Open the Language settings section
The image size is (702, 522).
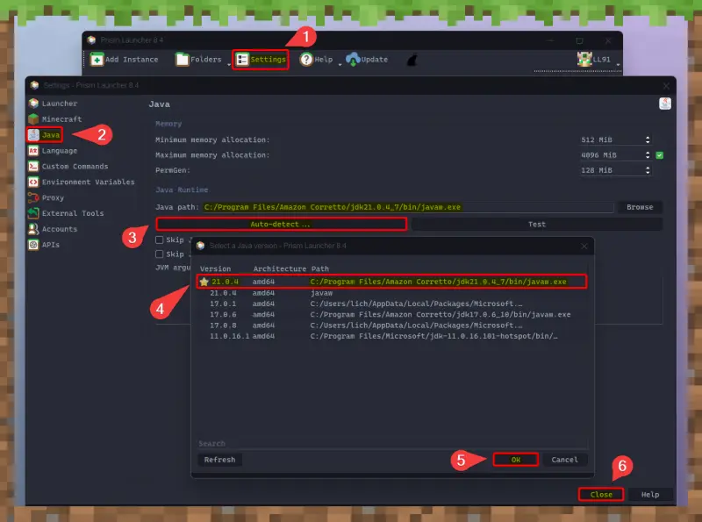(x=33, y=150)
